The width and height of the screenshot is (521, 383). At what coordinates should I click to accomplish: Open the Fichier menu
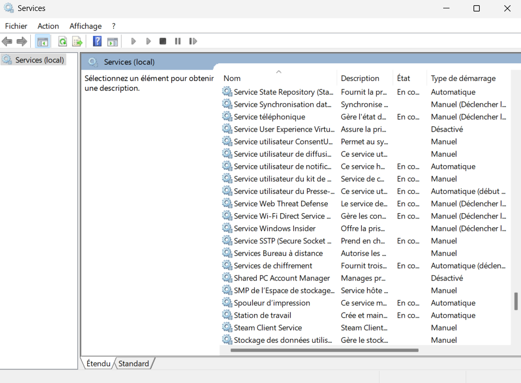[x=16, y=26]
